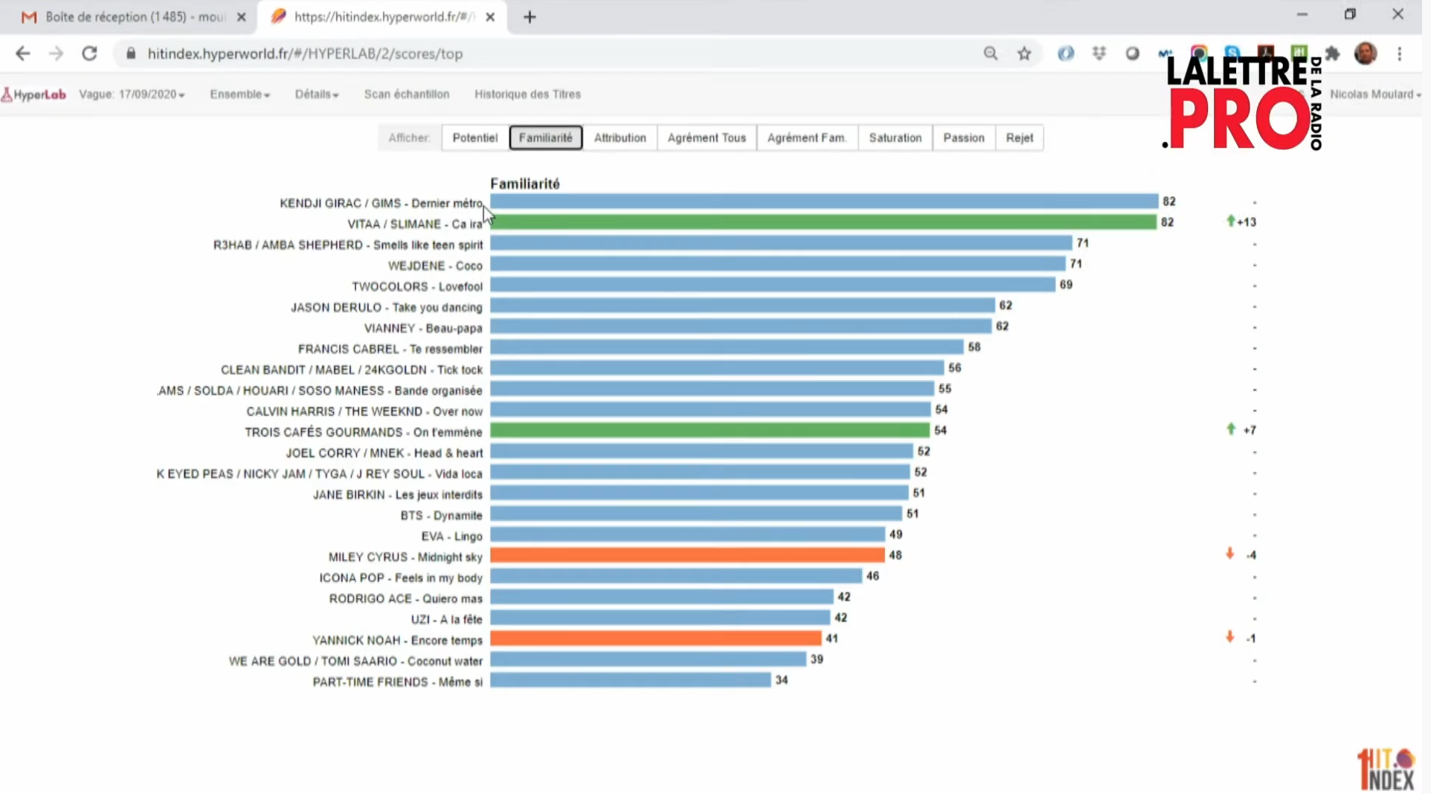This screenshot has width=1431, height=794.
Task: Open Chrome three-dot menu
Action: (x=1399, y=54)
